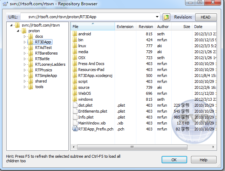Click the MainWindow.xib file icon
Screen dimensions: 225x171
point(75,123)
